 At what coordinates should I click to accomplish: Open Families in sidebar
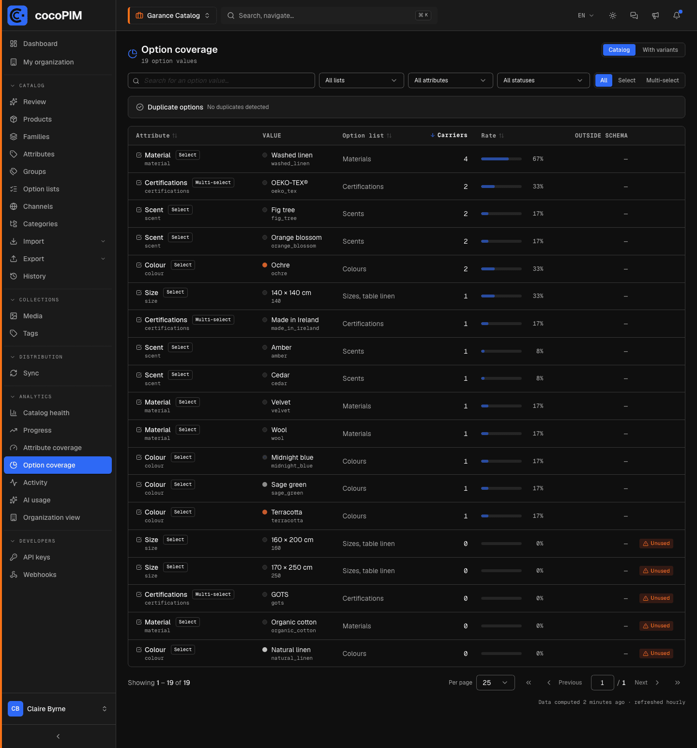coord(58,137)
